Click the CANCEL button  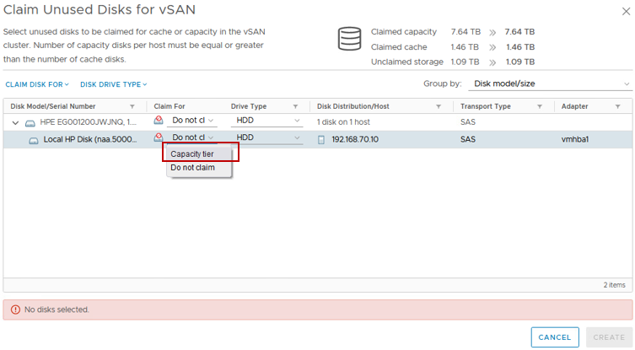(555, 337)
